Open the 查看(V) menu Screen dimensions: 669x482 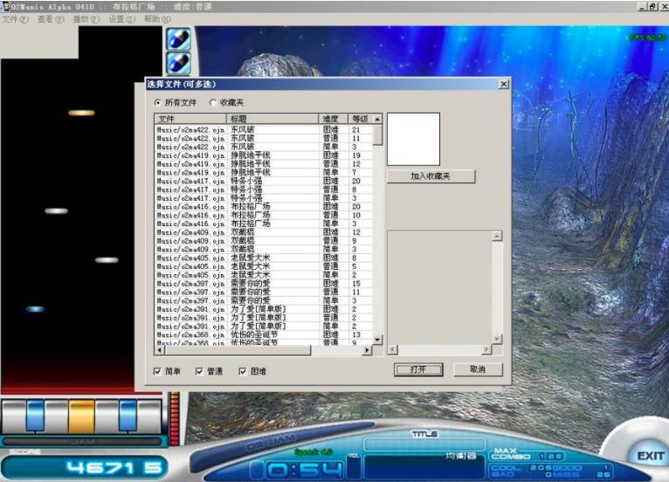(51, 19)
